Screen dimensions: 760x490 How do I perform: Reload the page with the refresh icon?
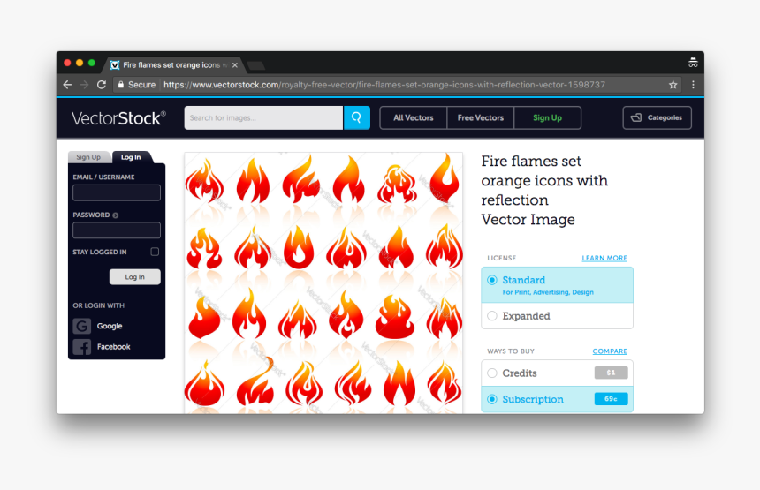tap(102, 85)
